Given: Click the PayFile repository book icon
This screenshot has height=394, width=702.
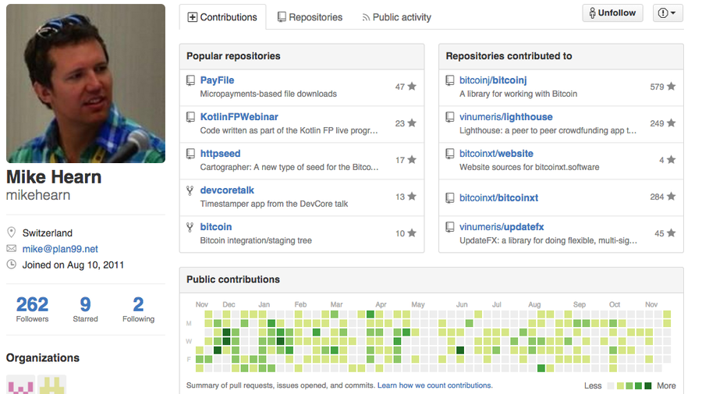Looking at the screenshot, I should [x=190, y=80].
